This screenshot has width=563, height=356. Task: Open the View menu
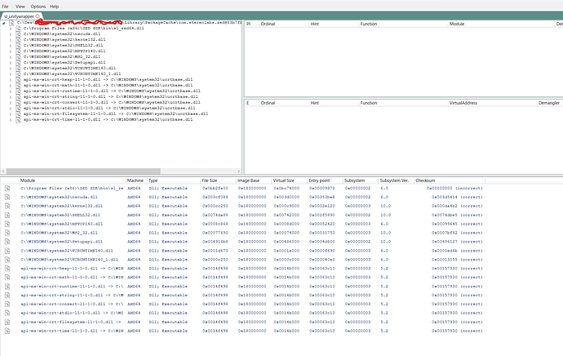(x=20, y=7)
